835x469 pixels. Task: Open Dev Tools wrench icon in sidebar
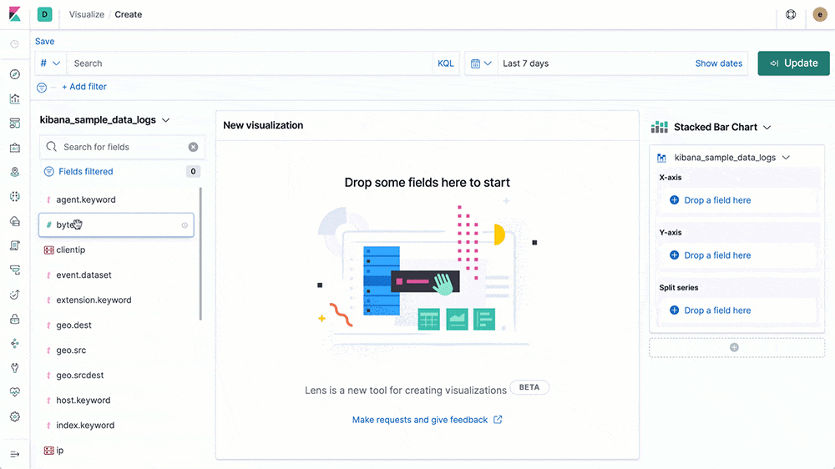14,367
